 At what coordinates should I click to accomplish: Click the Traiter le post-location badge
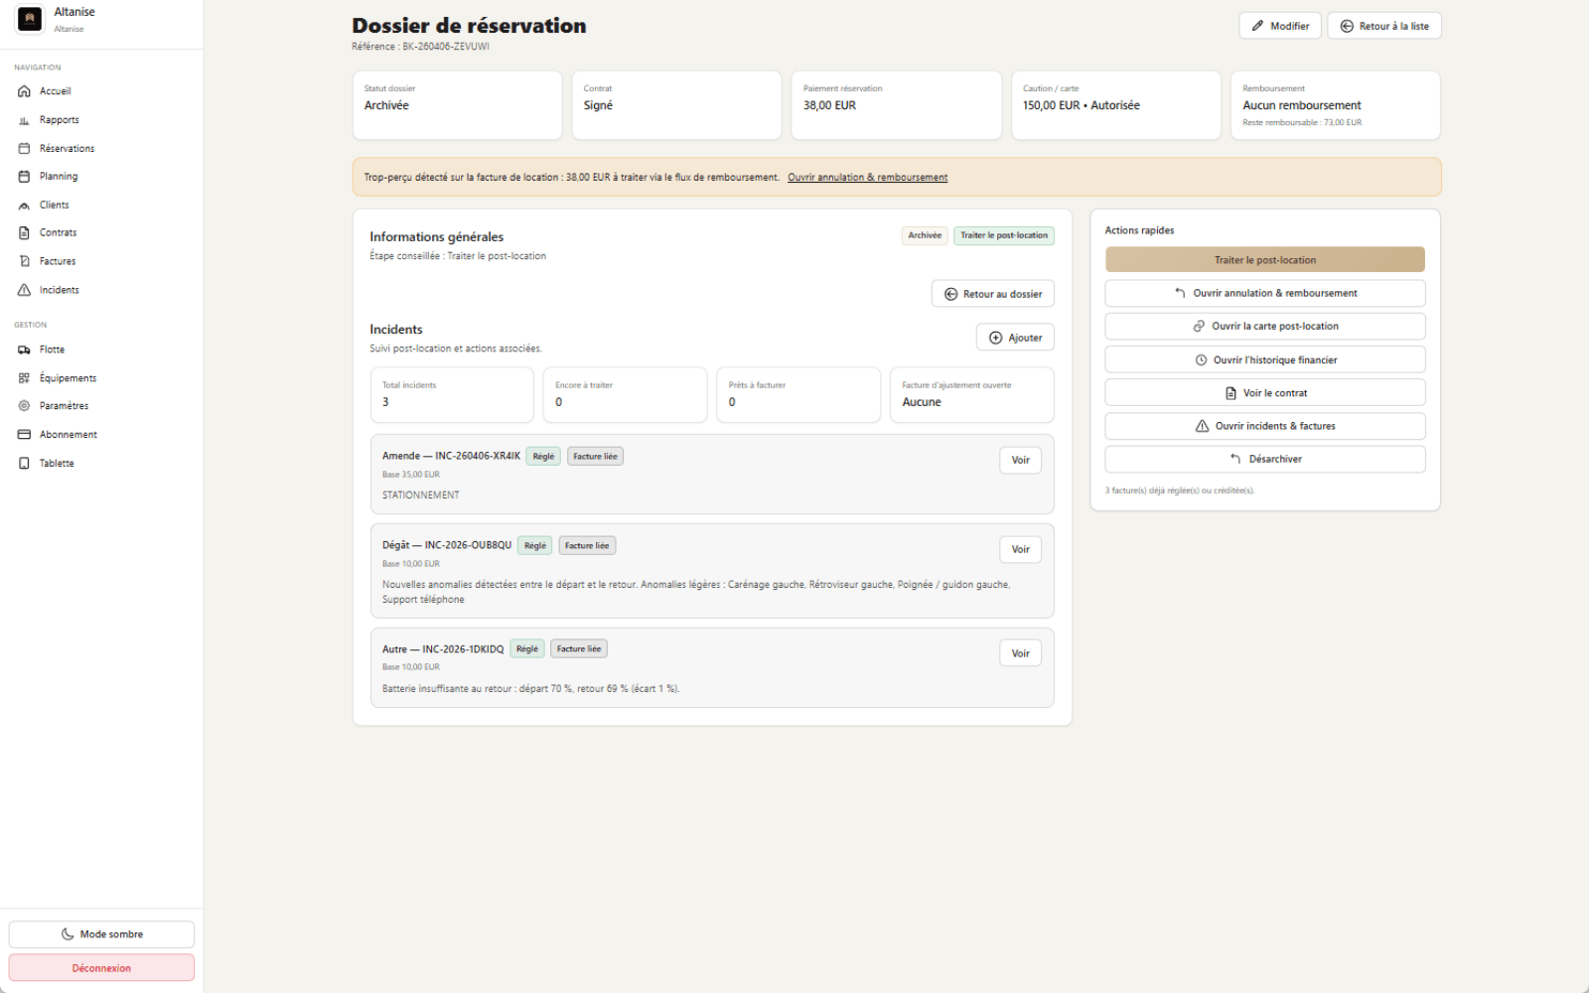pos(1003,235)
